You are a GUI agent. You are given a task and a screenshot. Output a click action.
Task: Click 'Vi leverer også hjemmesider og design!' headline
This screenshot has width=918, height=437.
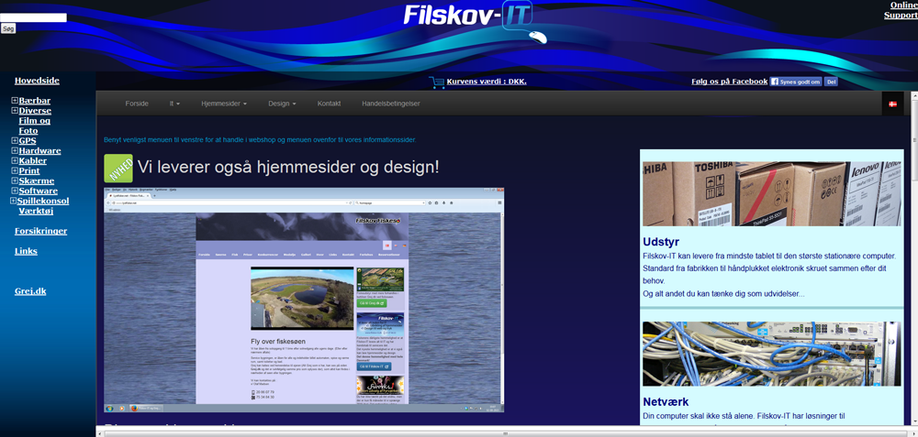(288, 167)
